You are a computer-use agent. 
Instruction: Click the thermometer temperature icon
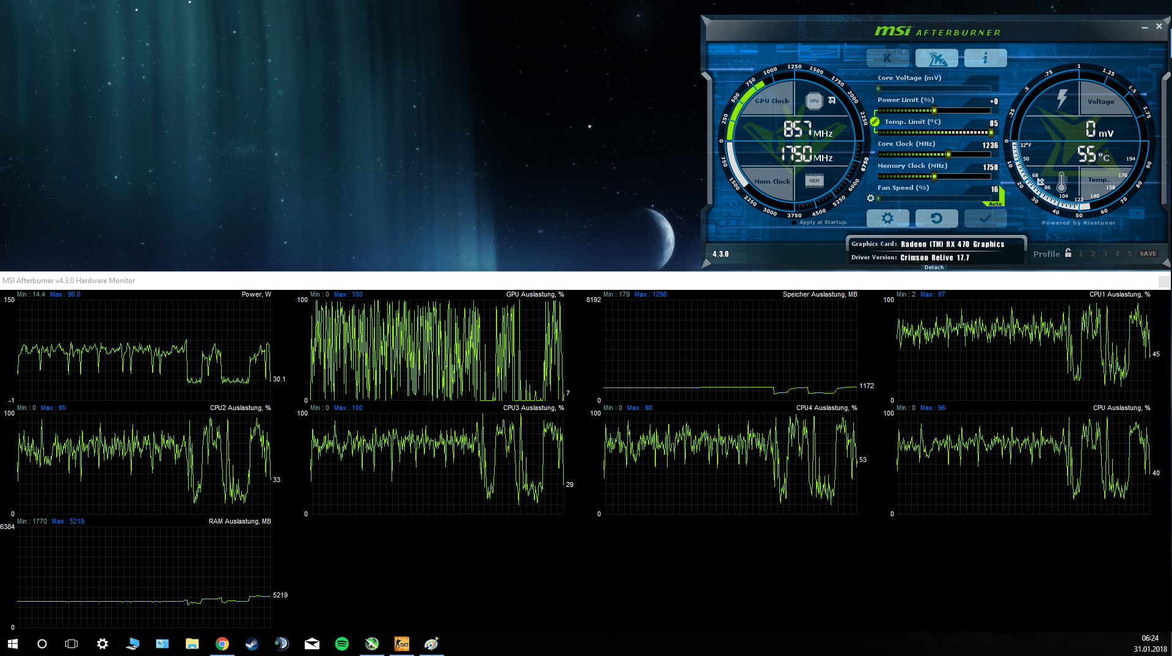[1061, 182]
